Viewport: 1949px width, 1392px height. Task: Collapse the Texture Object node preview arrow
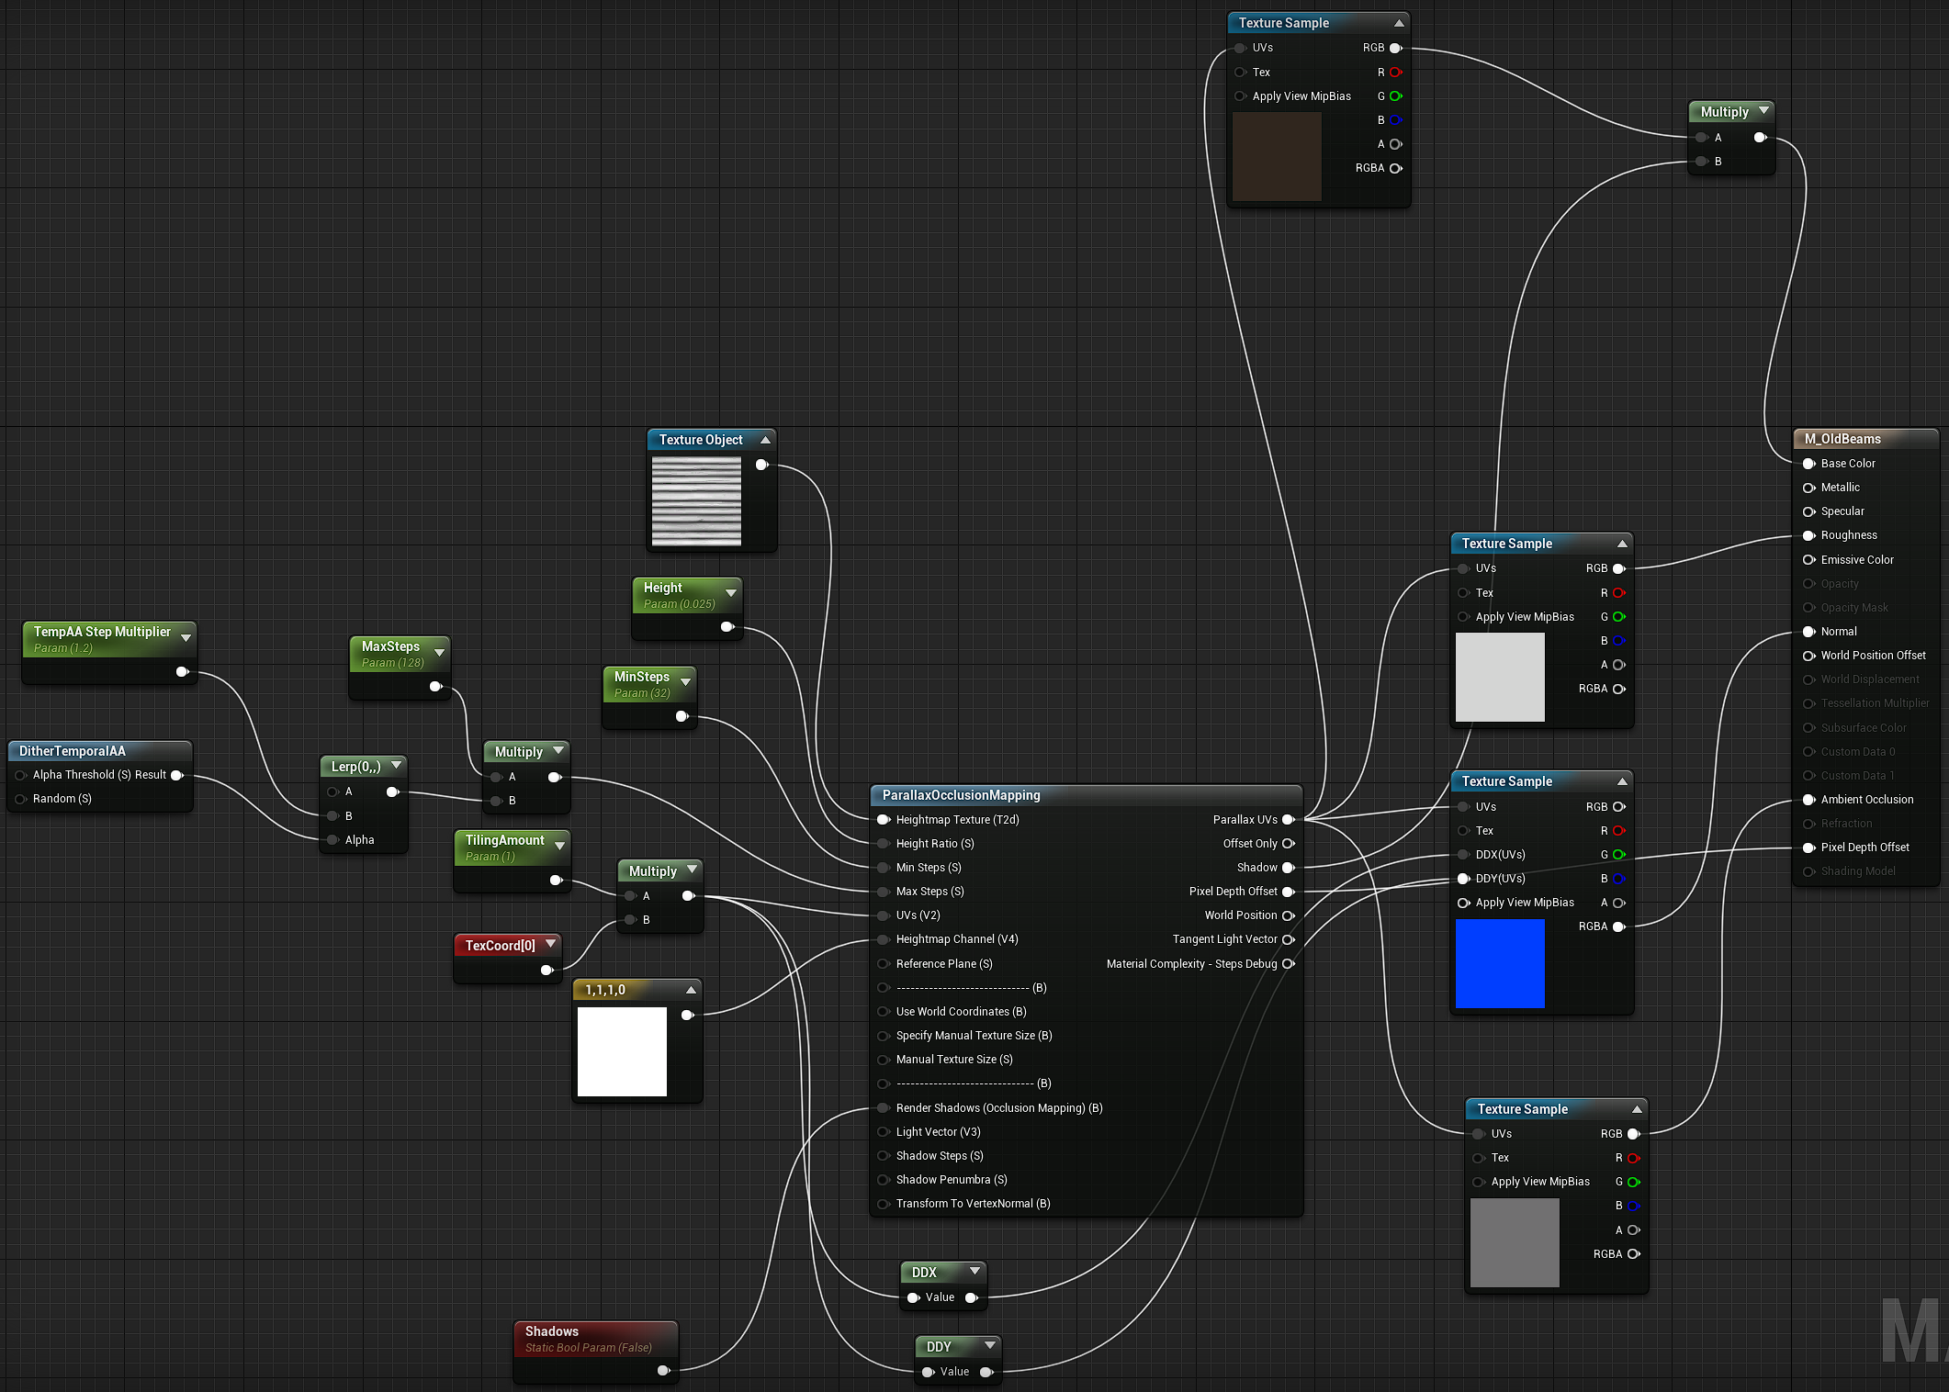pyautogui.click(x=765, y=440)
